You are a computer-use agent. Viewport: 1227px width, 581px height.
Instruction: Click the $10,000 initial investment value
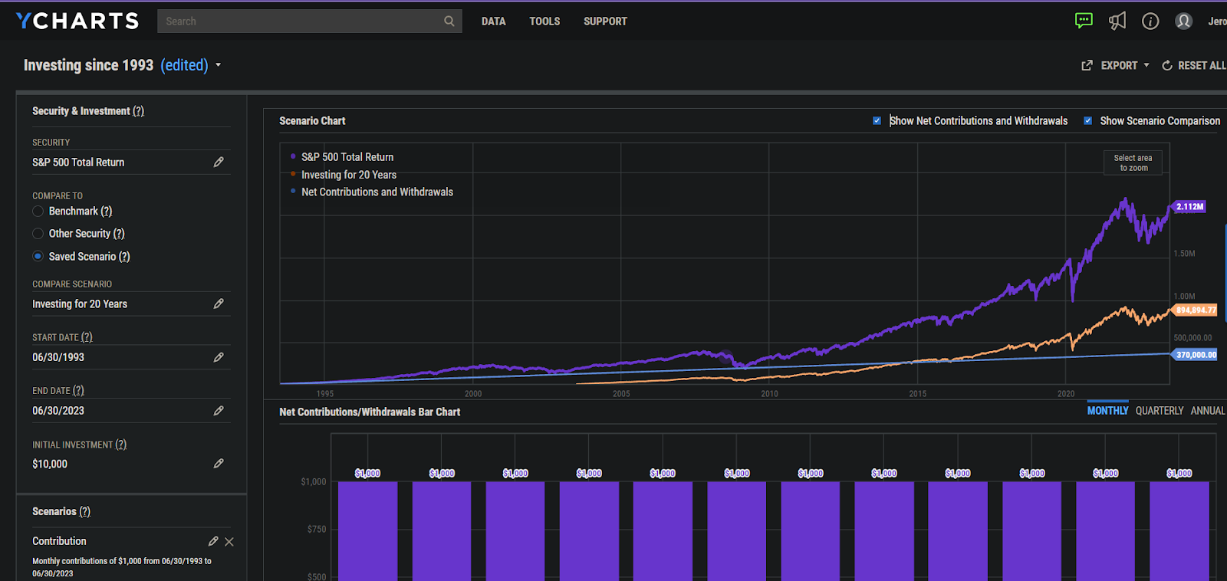tap(50, 464)
